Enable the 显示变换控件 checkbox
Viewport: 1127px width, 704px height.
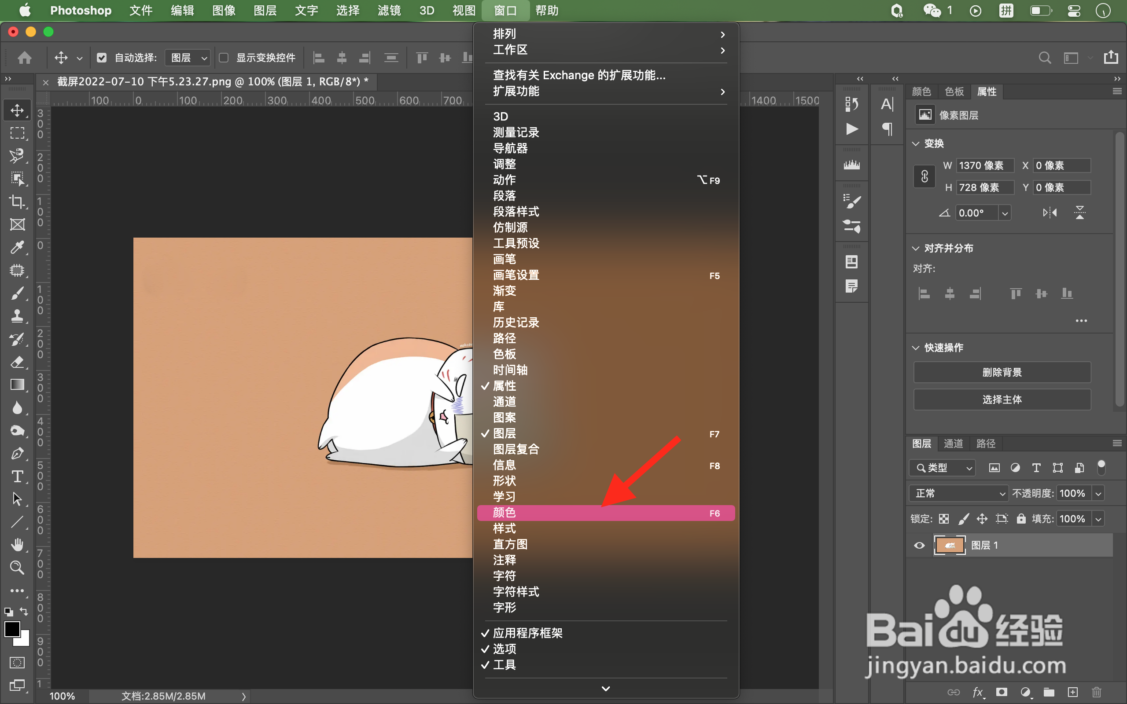[224, 58]
